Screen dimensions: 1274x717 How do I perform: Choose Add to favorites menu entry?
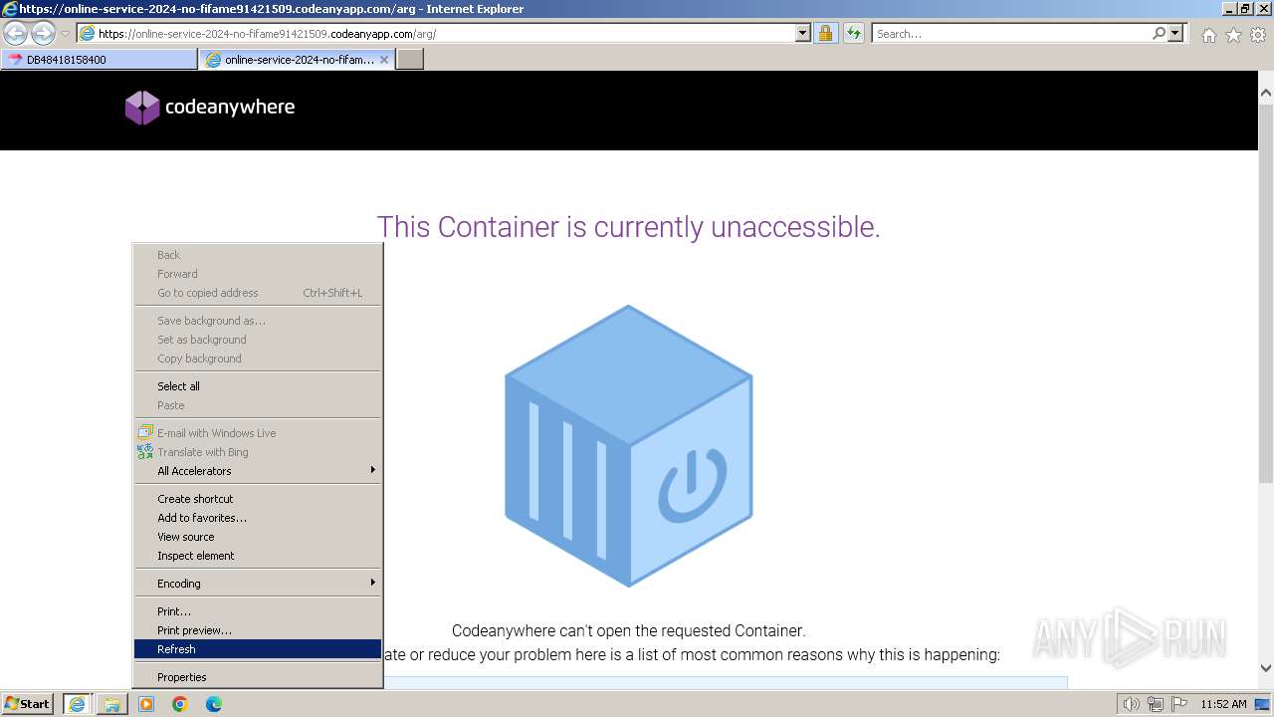[258, 518]
